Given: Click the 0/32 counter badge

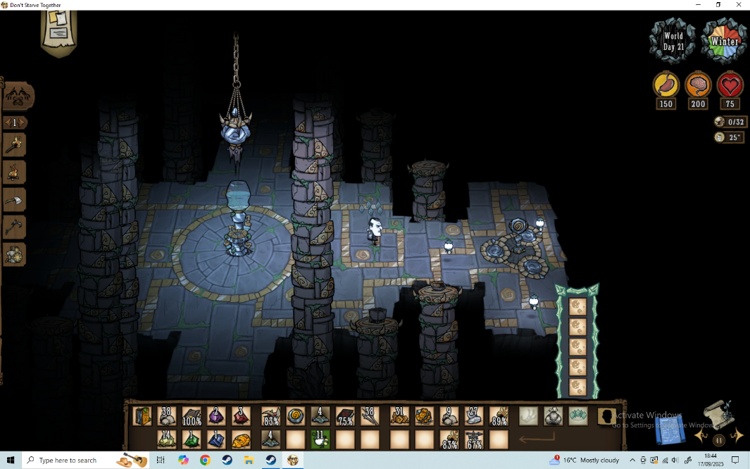Looking at the screenshot, I should (x=730, y=122).
